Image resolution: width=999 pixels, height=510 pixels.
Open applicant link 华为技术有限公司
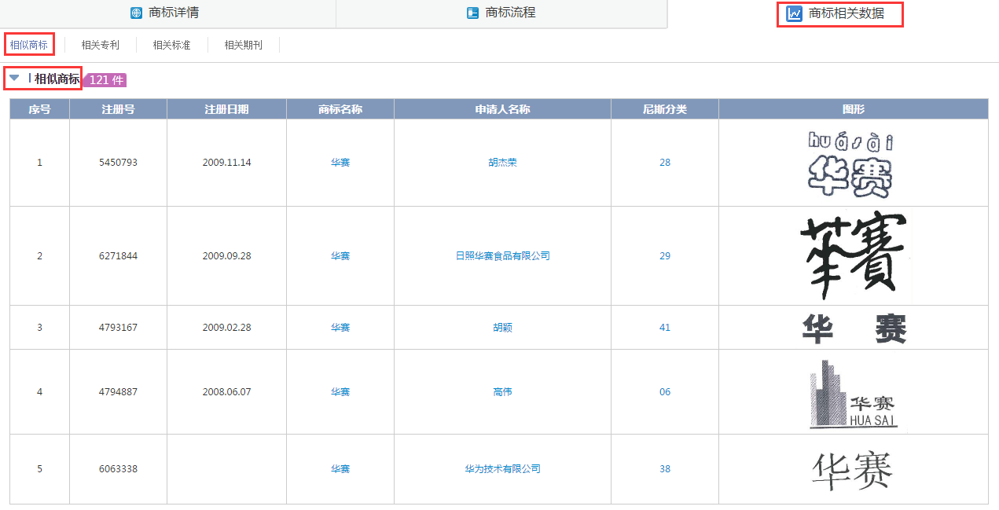[x=502, y=469]
